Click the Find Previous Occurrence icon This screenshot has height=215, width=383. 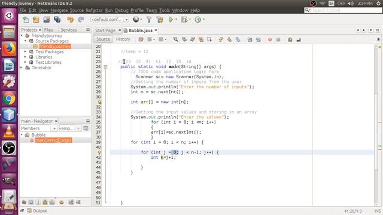(184, 39)
